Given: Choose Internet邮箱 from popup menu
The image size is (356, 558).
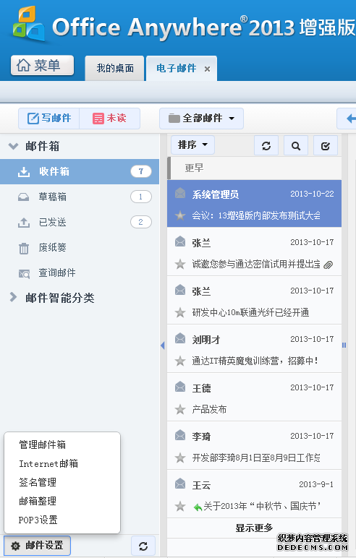Looking at the screenshot, I should click(x=48, y=463).
